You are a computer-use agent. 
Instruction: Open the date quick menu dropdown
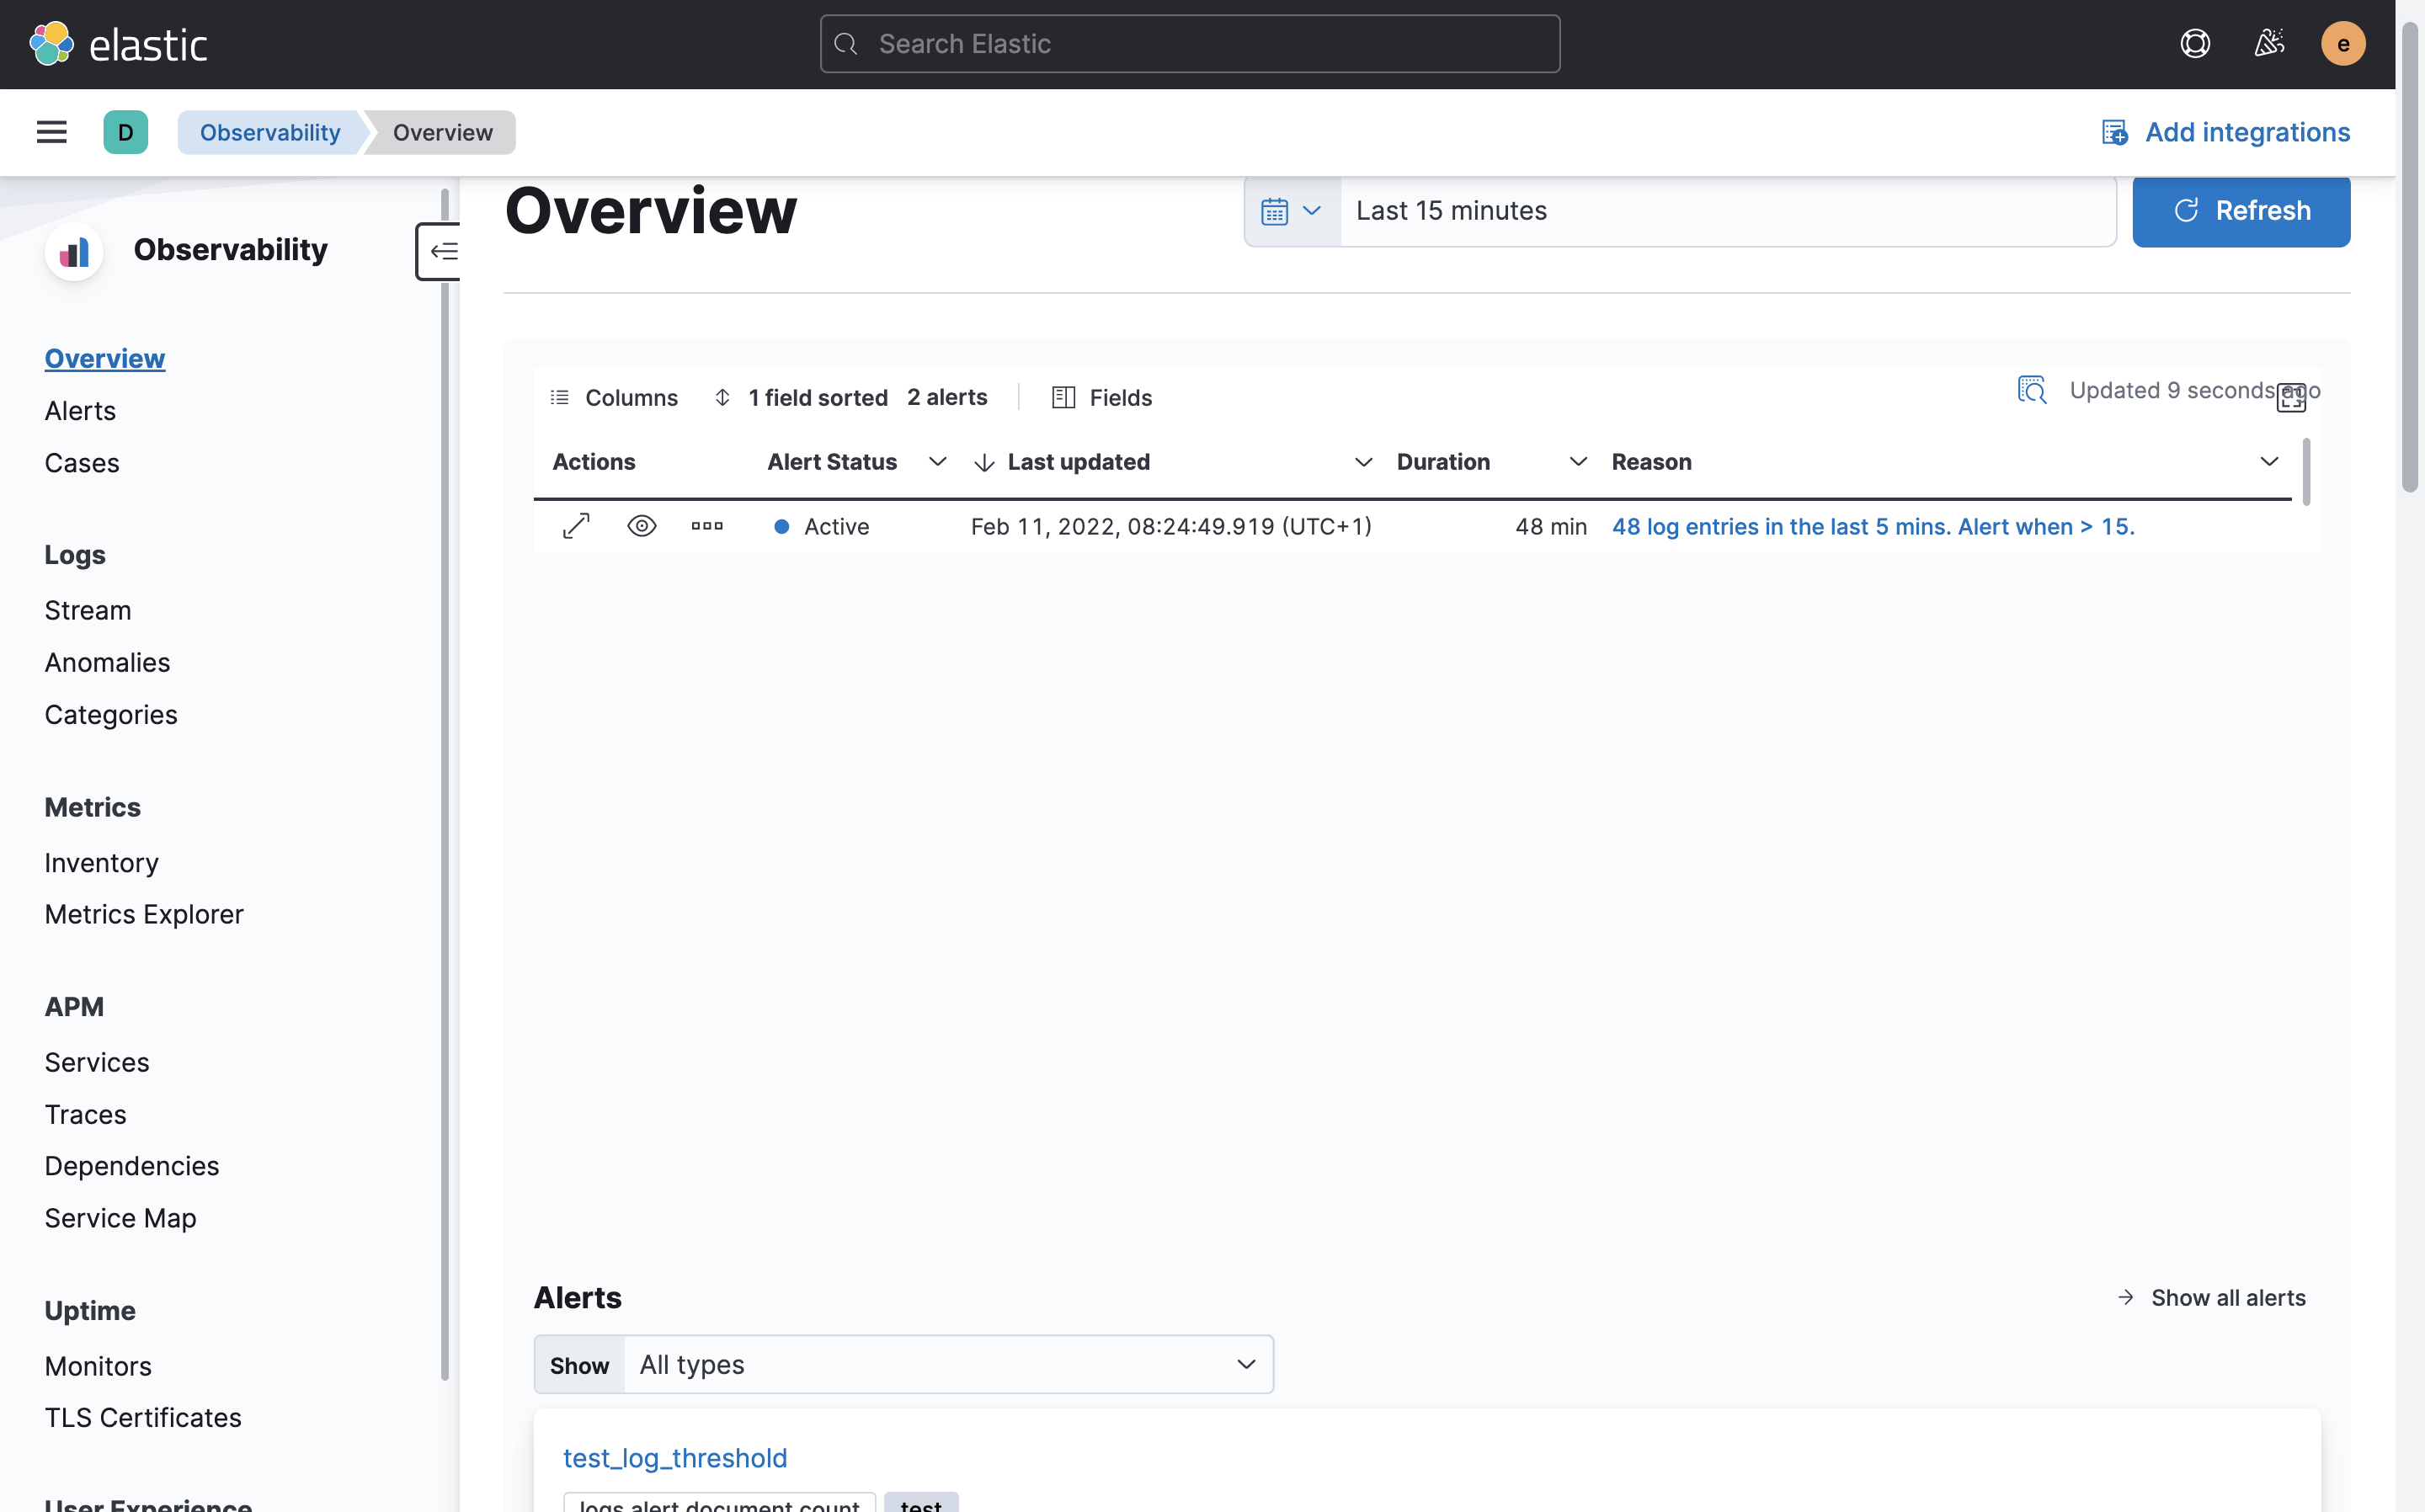(x=1291, y=211)
